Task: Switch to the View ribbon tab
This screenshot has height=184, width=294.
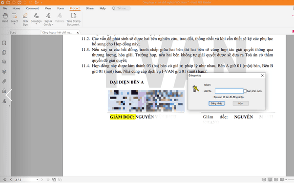Action: (x=48, y=8)
